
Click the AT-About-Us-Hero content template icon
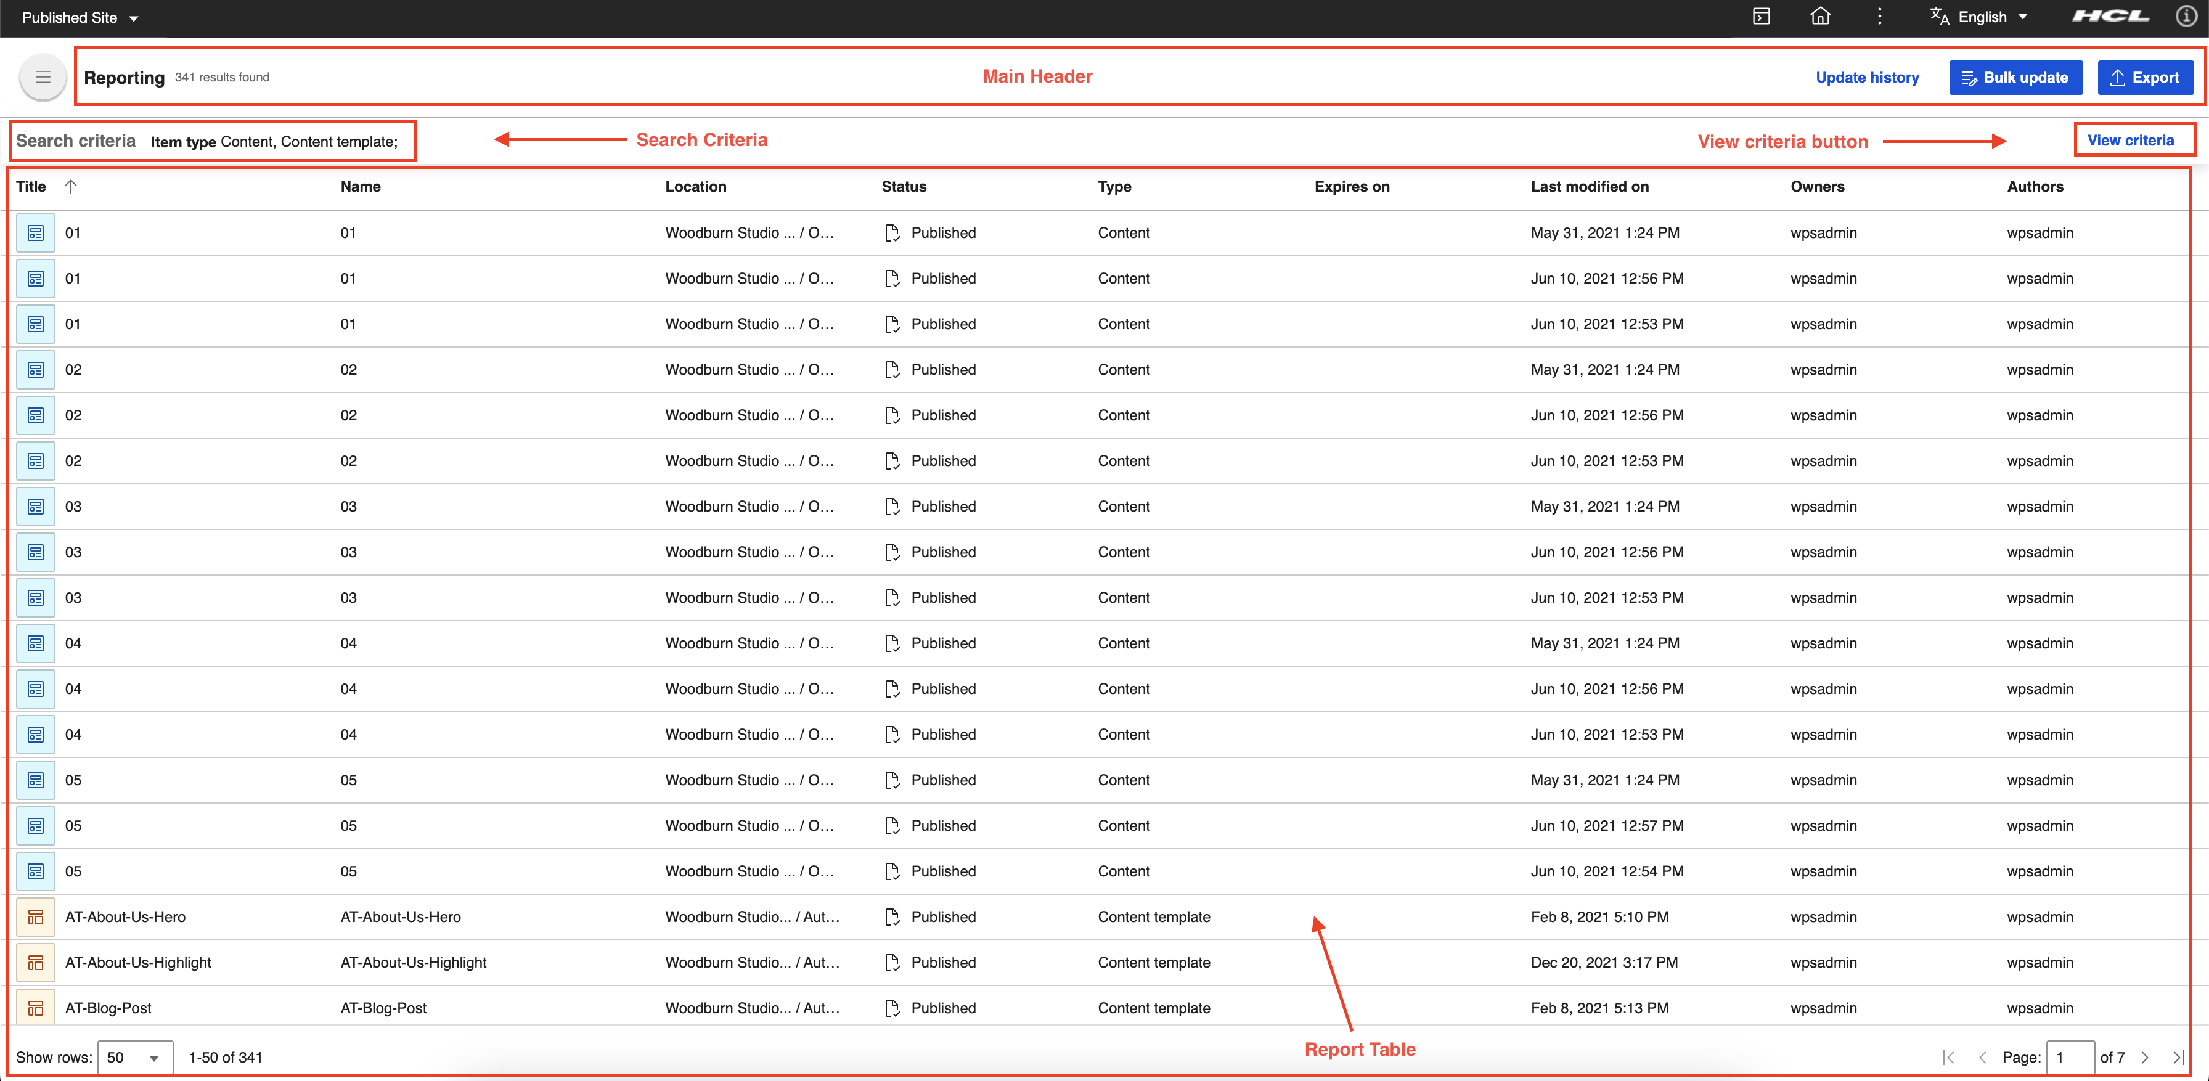pos(36,917)
